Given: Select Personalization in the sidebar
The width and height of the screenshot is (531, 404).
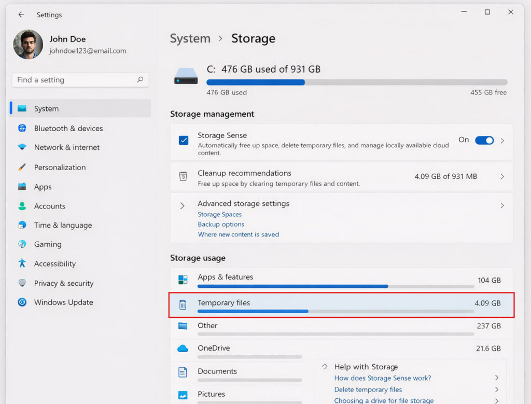Looking at the screenshot, I should tap(60, 168).
